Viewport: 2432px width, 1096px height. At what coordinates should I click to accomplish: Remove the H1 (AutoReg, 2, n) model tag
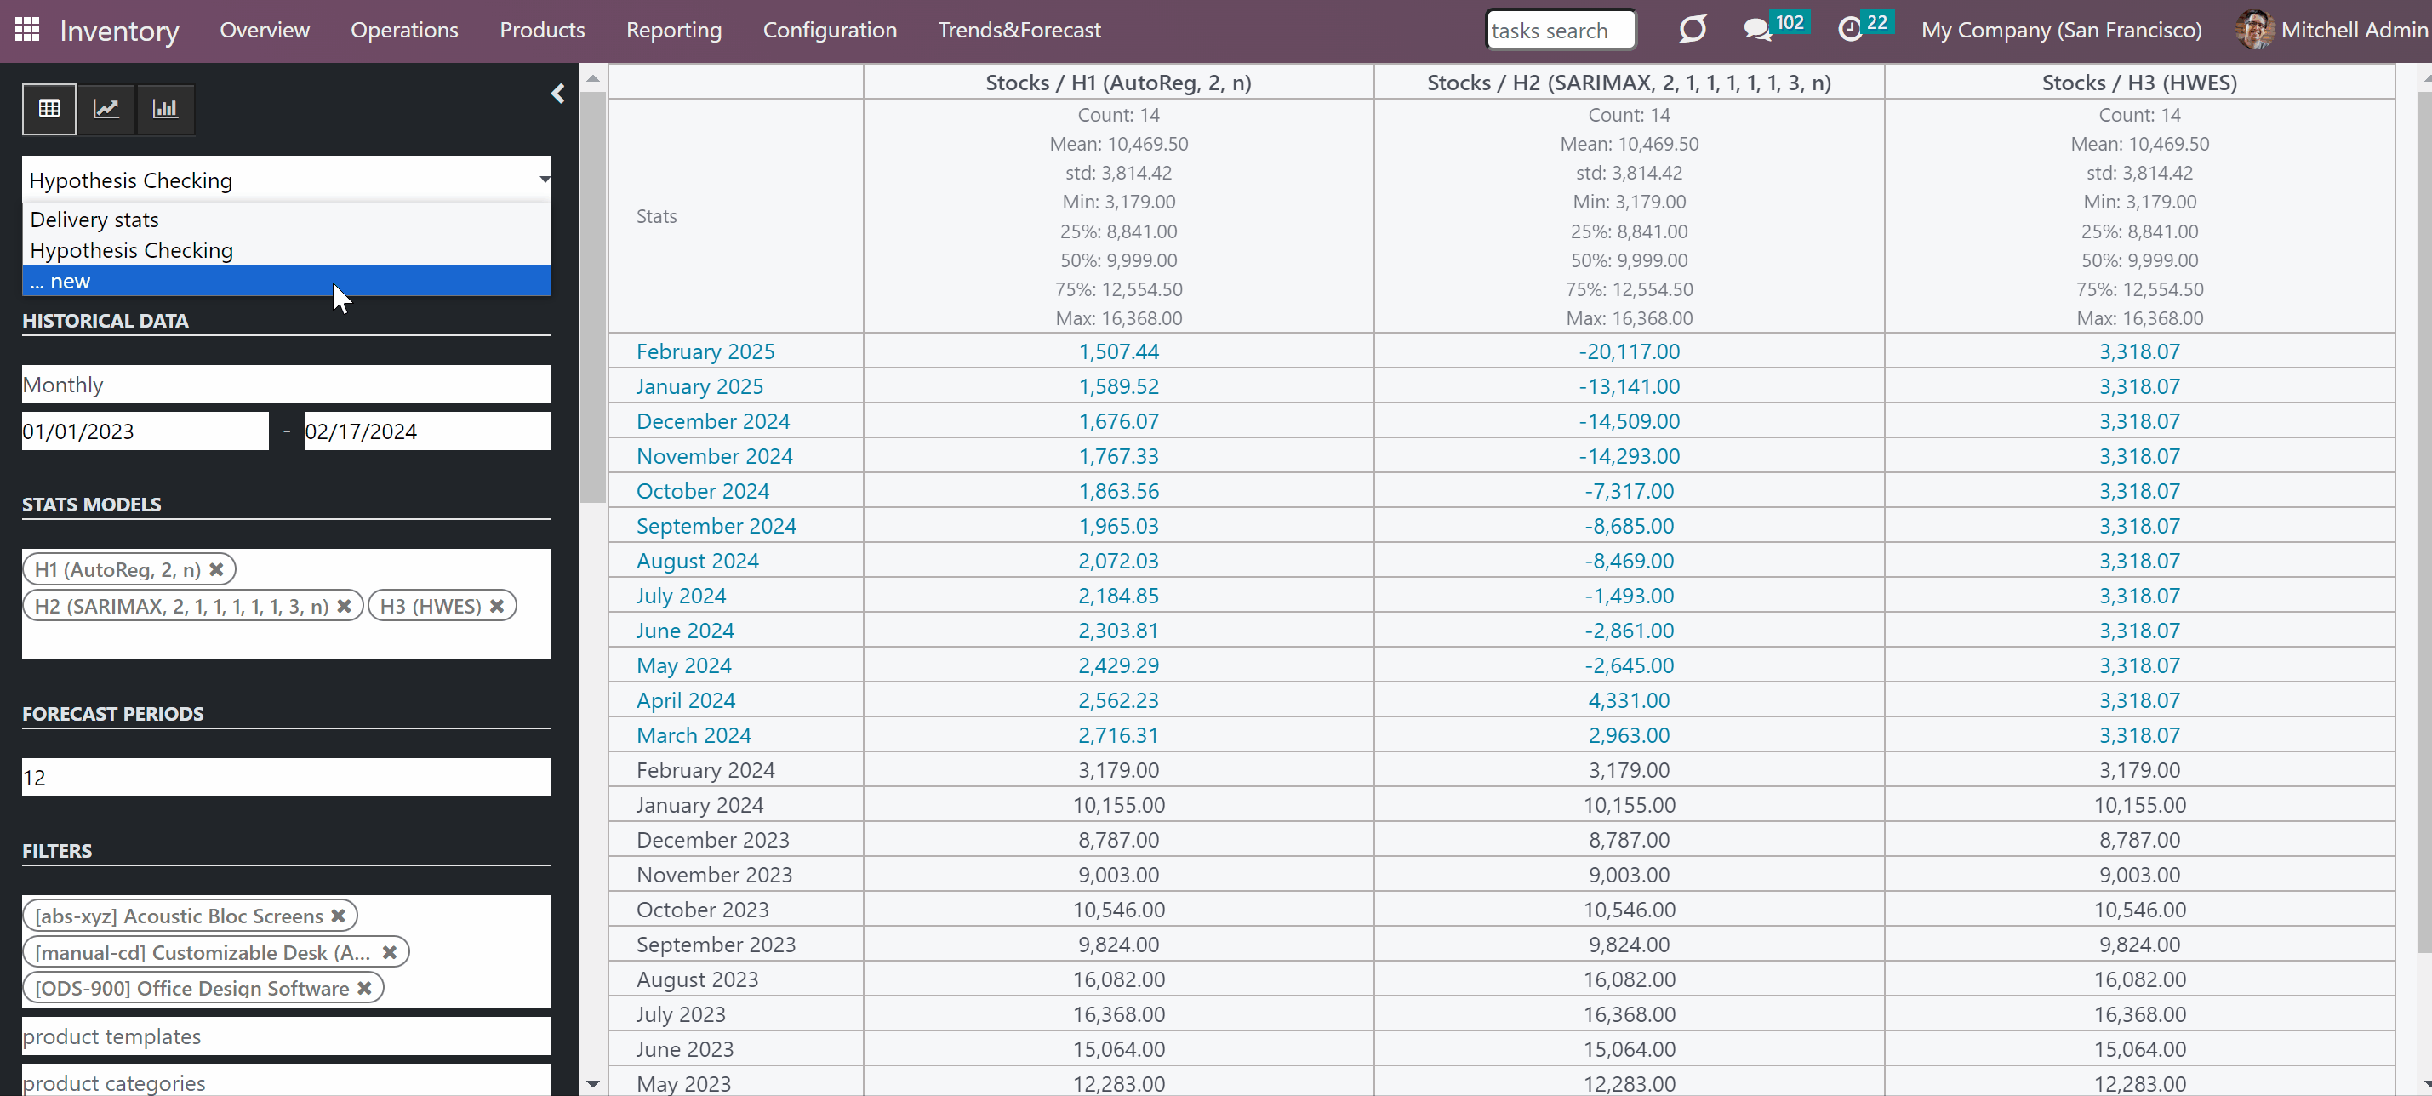(216, 569)
